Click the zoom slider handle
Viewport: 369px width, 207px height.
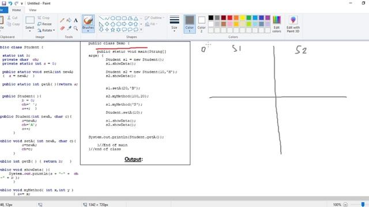click(x=363, y=205)
